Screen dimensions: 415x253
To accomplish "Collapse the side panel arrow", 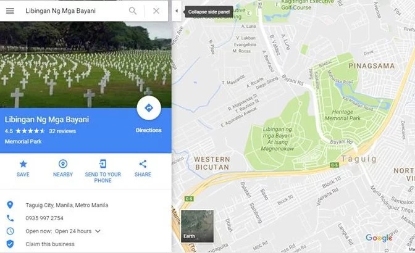I will coord(177,11).
